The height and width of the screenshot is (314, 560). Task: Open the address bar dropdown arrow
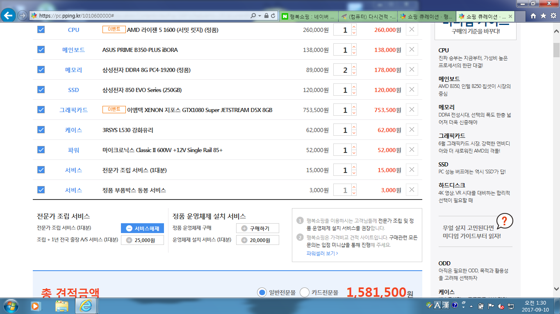(260, 16)
